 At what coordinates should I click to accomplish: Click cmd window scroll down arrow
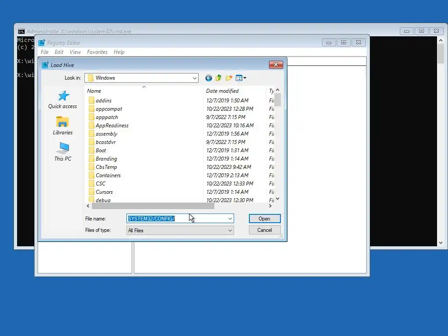coord(441,243)
